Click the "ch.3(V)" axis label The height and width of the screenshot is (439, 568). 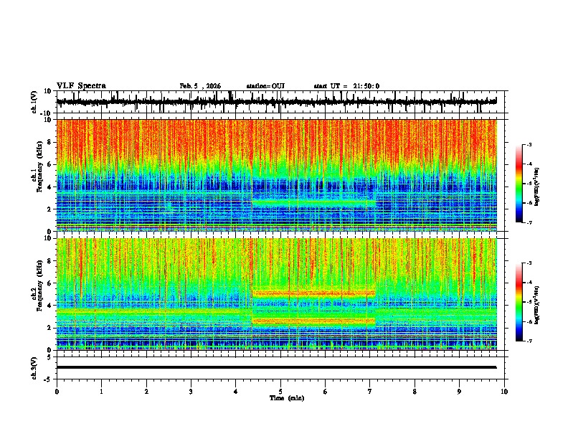(x=34, y=368)
